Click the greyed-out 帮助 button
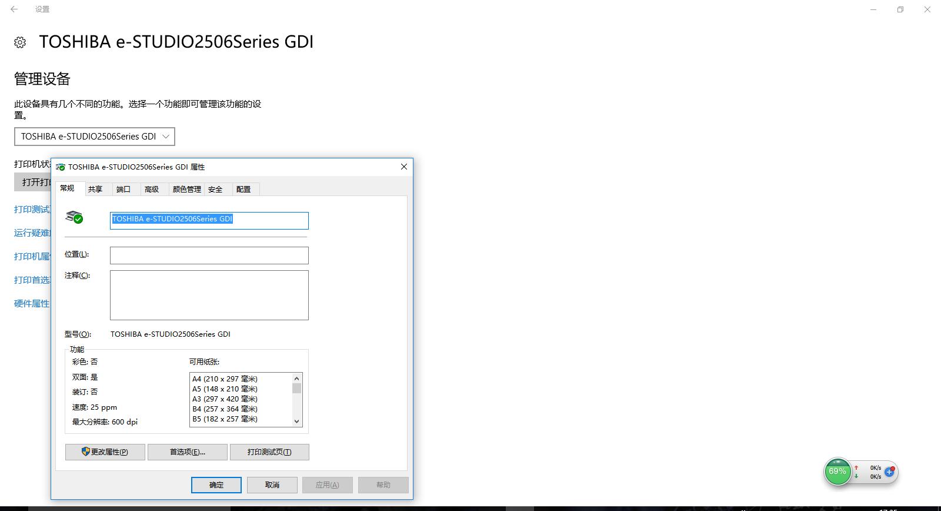The height and width of the screenshot is (511, 941). click(x=383, y=485)
